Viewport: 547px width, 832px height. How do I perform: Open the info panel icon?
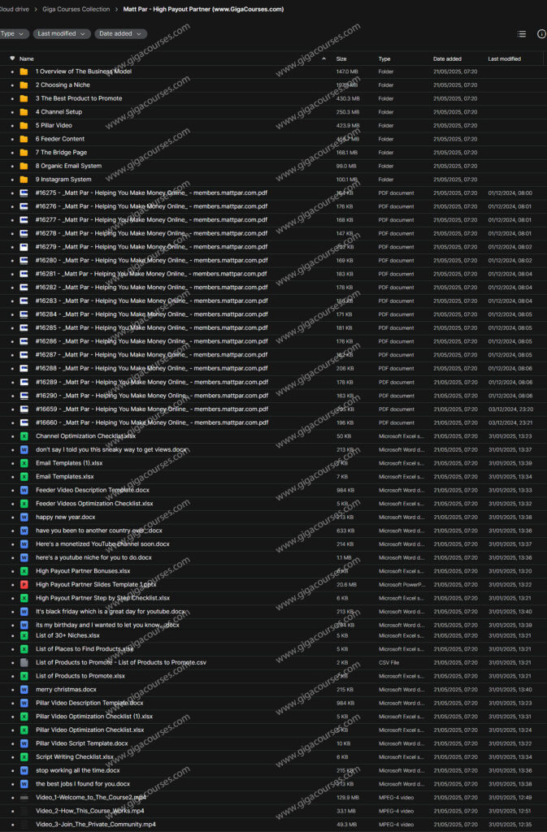(x=541, y=34)
